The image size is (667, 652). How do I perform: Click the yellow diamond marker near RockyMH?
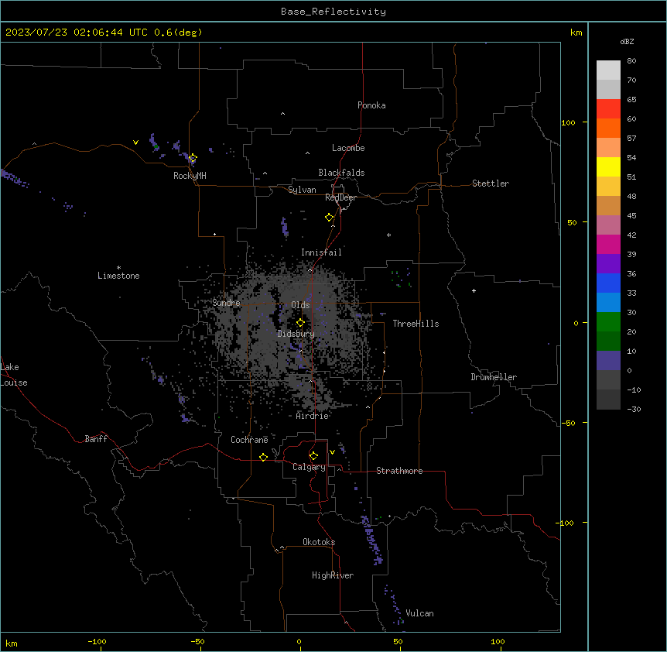point(193,158)
